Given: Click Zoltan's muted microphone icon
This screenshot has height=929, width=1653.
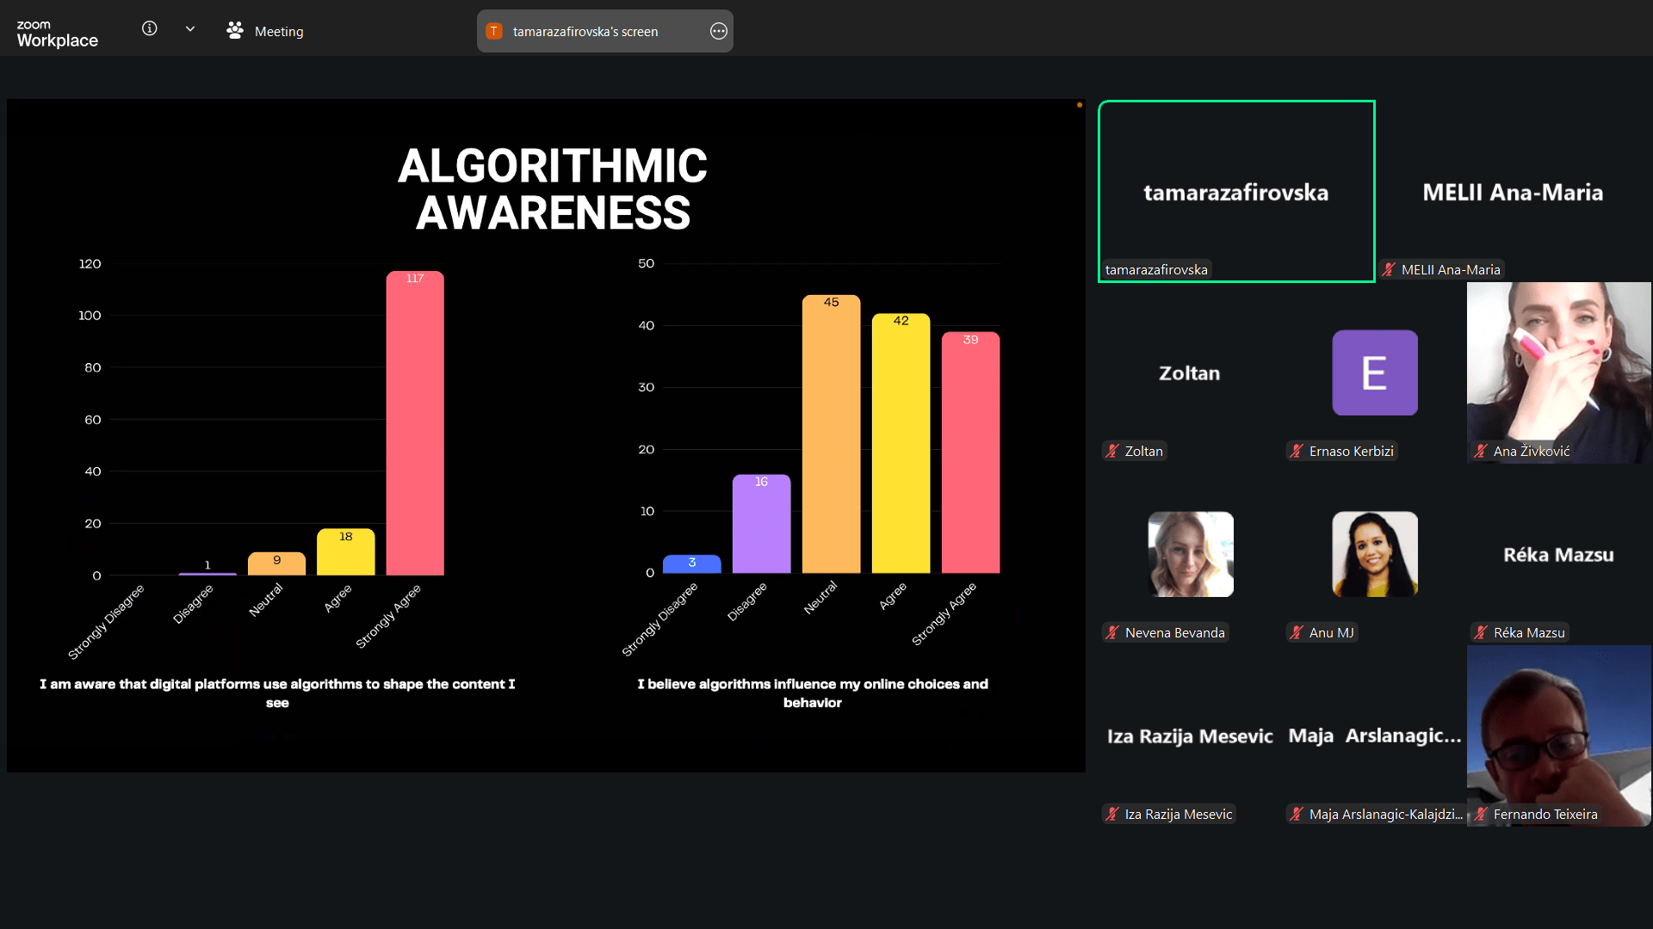Looking at the screenshot, I should pos(1112,451).
